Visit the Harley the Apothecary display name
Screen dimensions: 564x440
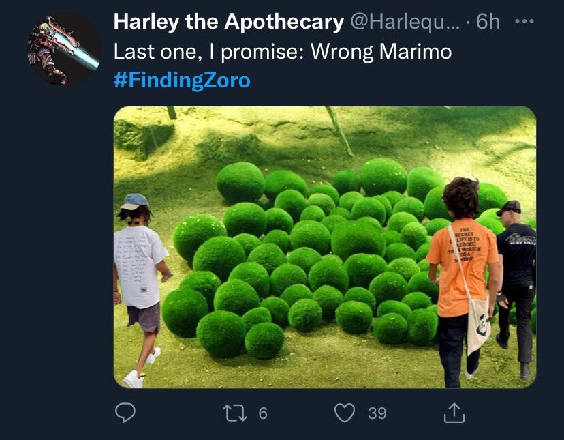tap(229, 22)
